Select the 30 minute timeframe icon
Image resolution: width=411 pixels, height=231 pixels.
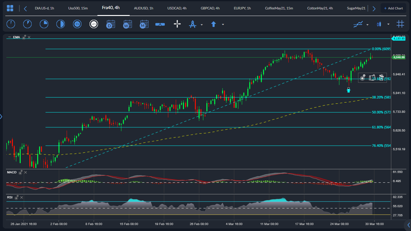tap(60, 24)
